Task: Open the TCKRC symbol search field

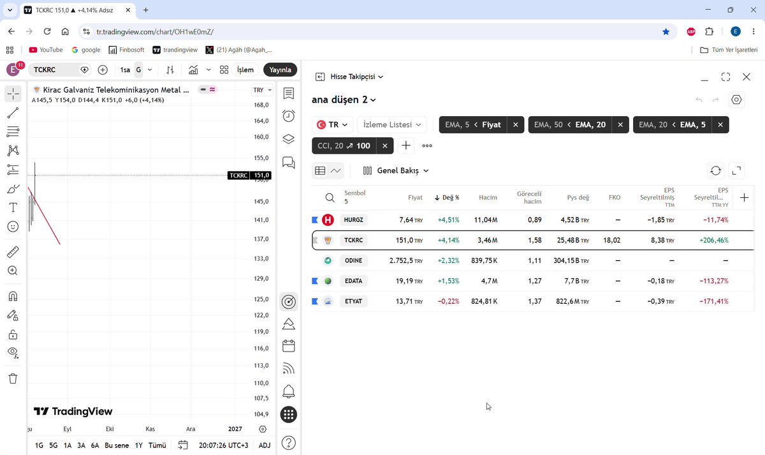Action: tap(61, 70)
